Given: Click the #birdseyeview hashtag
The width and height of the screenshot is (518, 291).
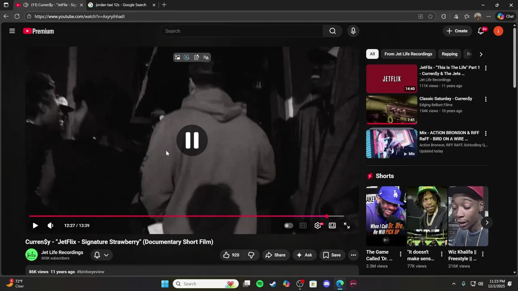Looking at the screenshot, I should pos(91,272).
